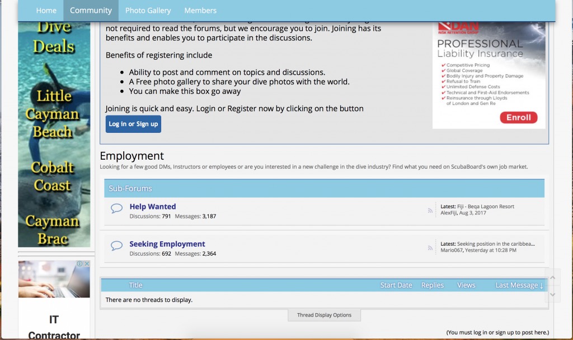Open the RSS feed for Help Wanted
573x340 pixels.
[430, 210]
